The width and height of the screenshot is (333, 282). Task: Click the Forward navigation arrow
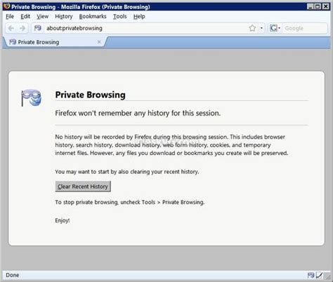tap(22, 28)
